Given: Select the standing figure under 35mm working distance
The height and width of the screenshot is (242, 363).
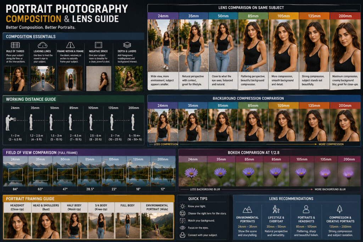Looking at the screenshot, I should tap(31, 122).
